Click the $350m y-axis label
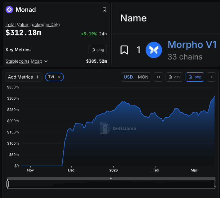The height and width of the screenshot is (198, 220). [13, 87]
